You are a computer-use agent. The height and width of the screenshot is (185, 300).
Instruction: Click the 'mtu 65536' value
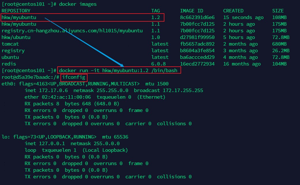pos(115,137)
